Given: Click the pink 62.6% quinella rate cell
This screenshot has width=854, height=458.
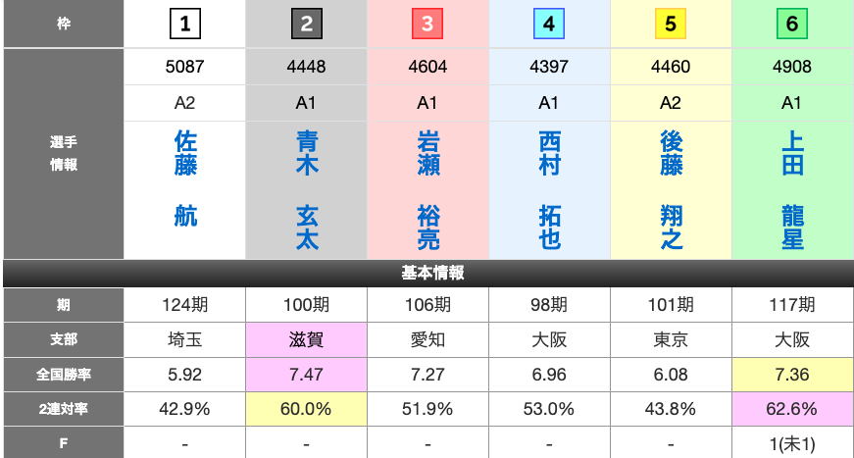Looking at the screenshot, I should tap(792, 408).
